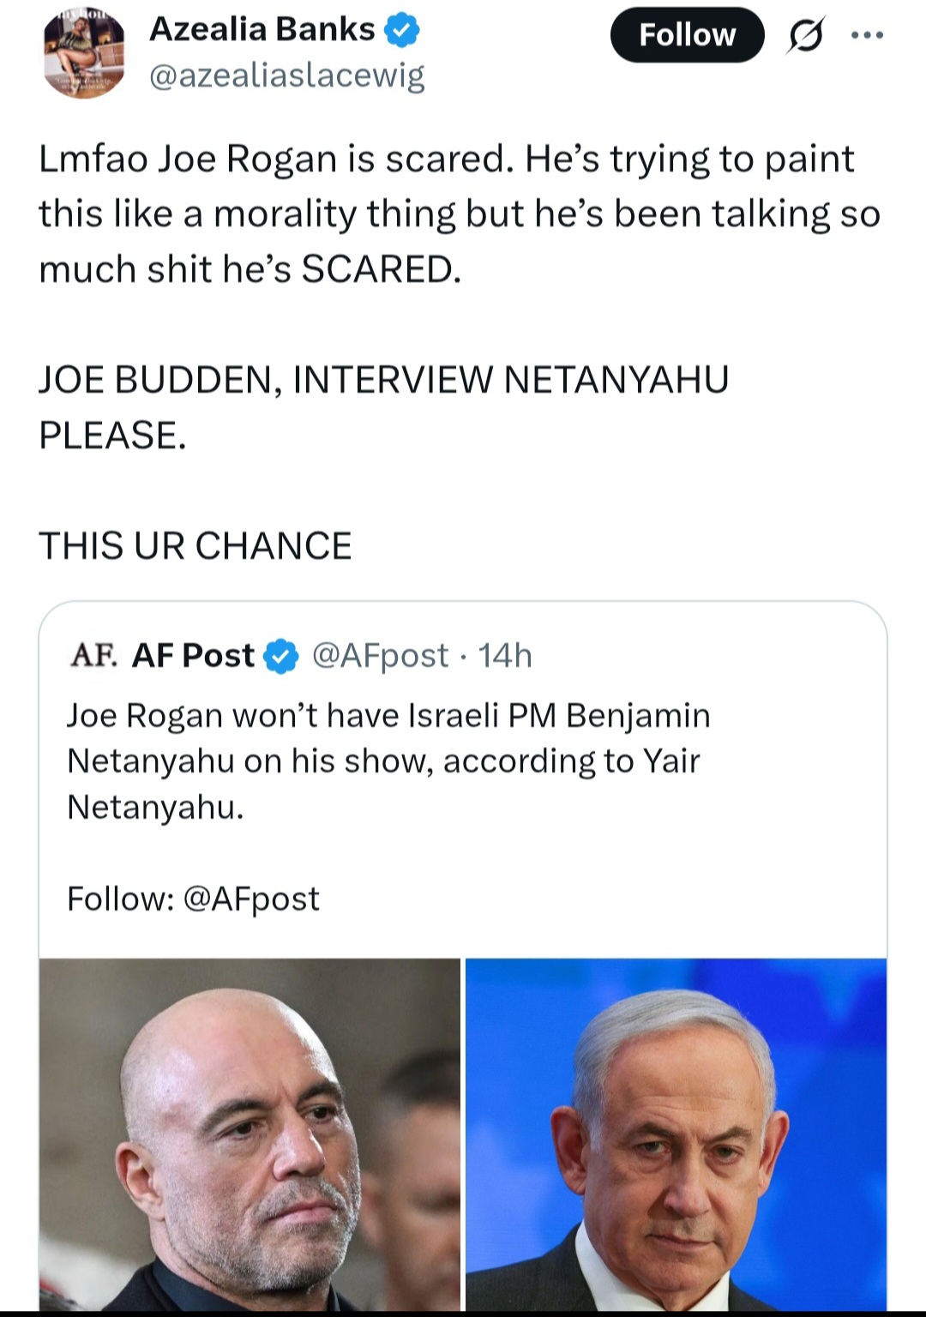Open the AF. logo avatar
Screen dimensions: 926x1317
(x=94, y=656)
